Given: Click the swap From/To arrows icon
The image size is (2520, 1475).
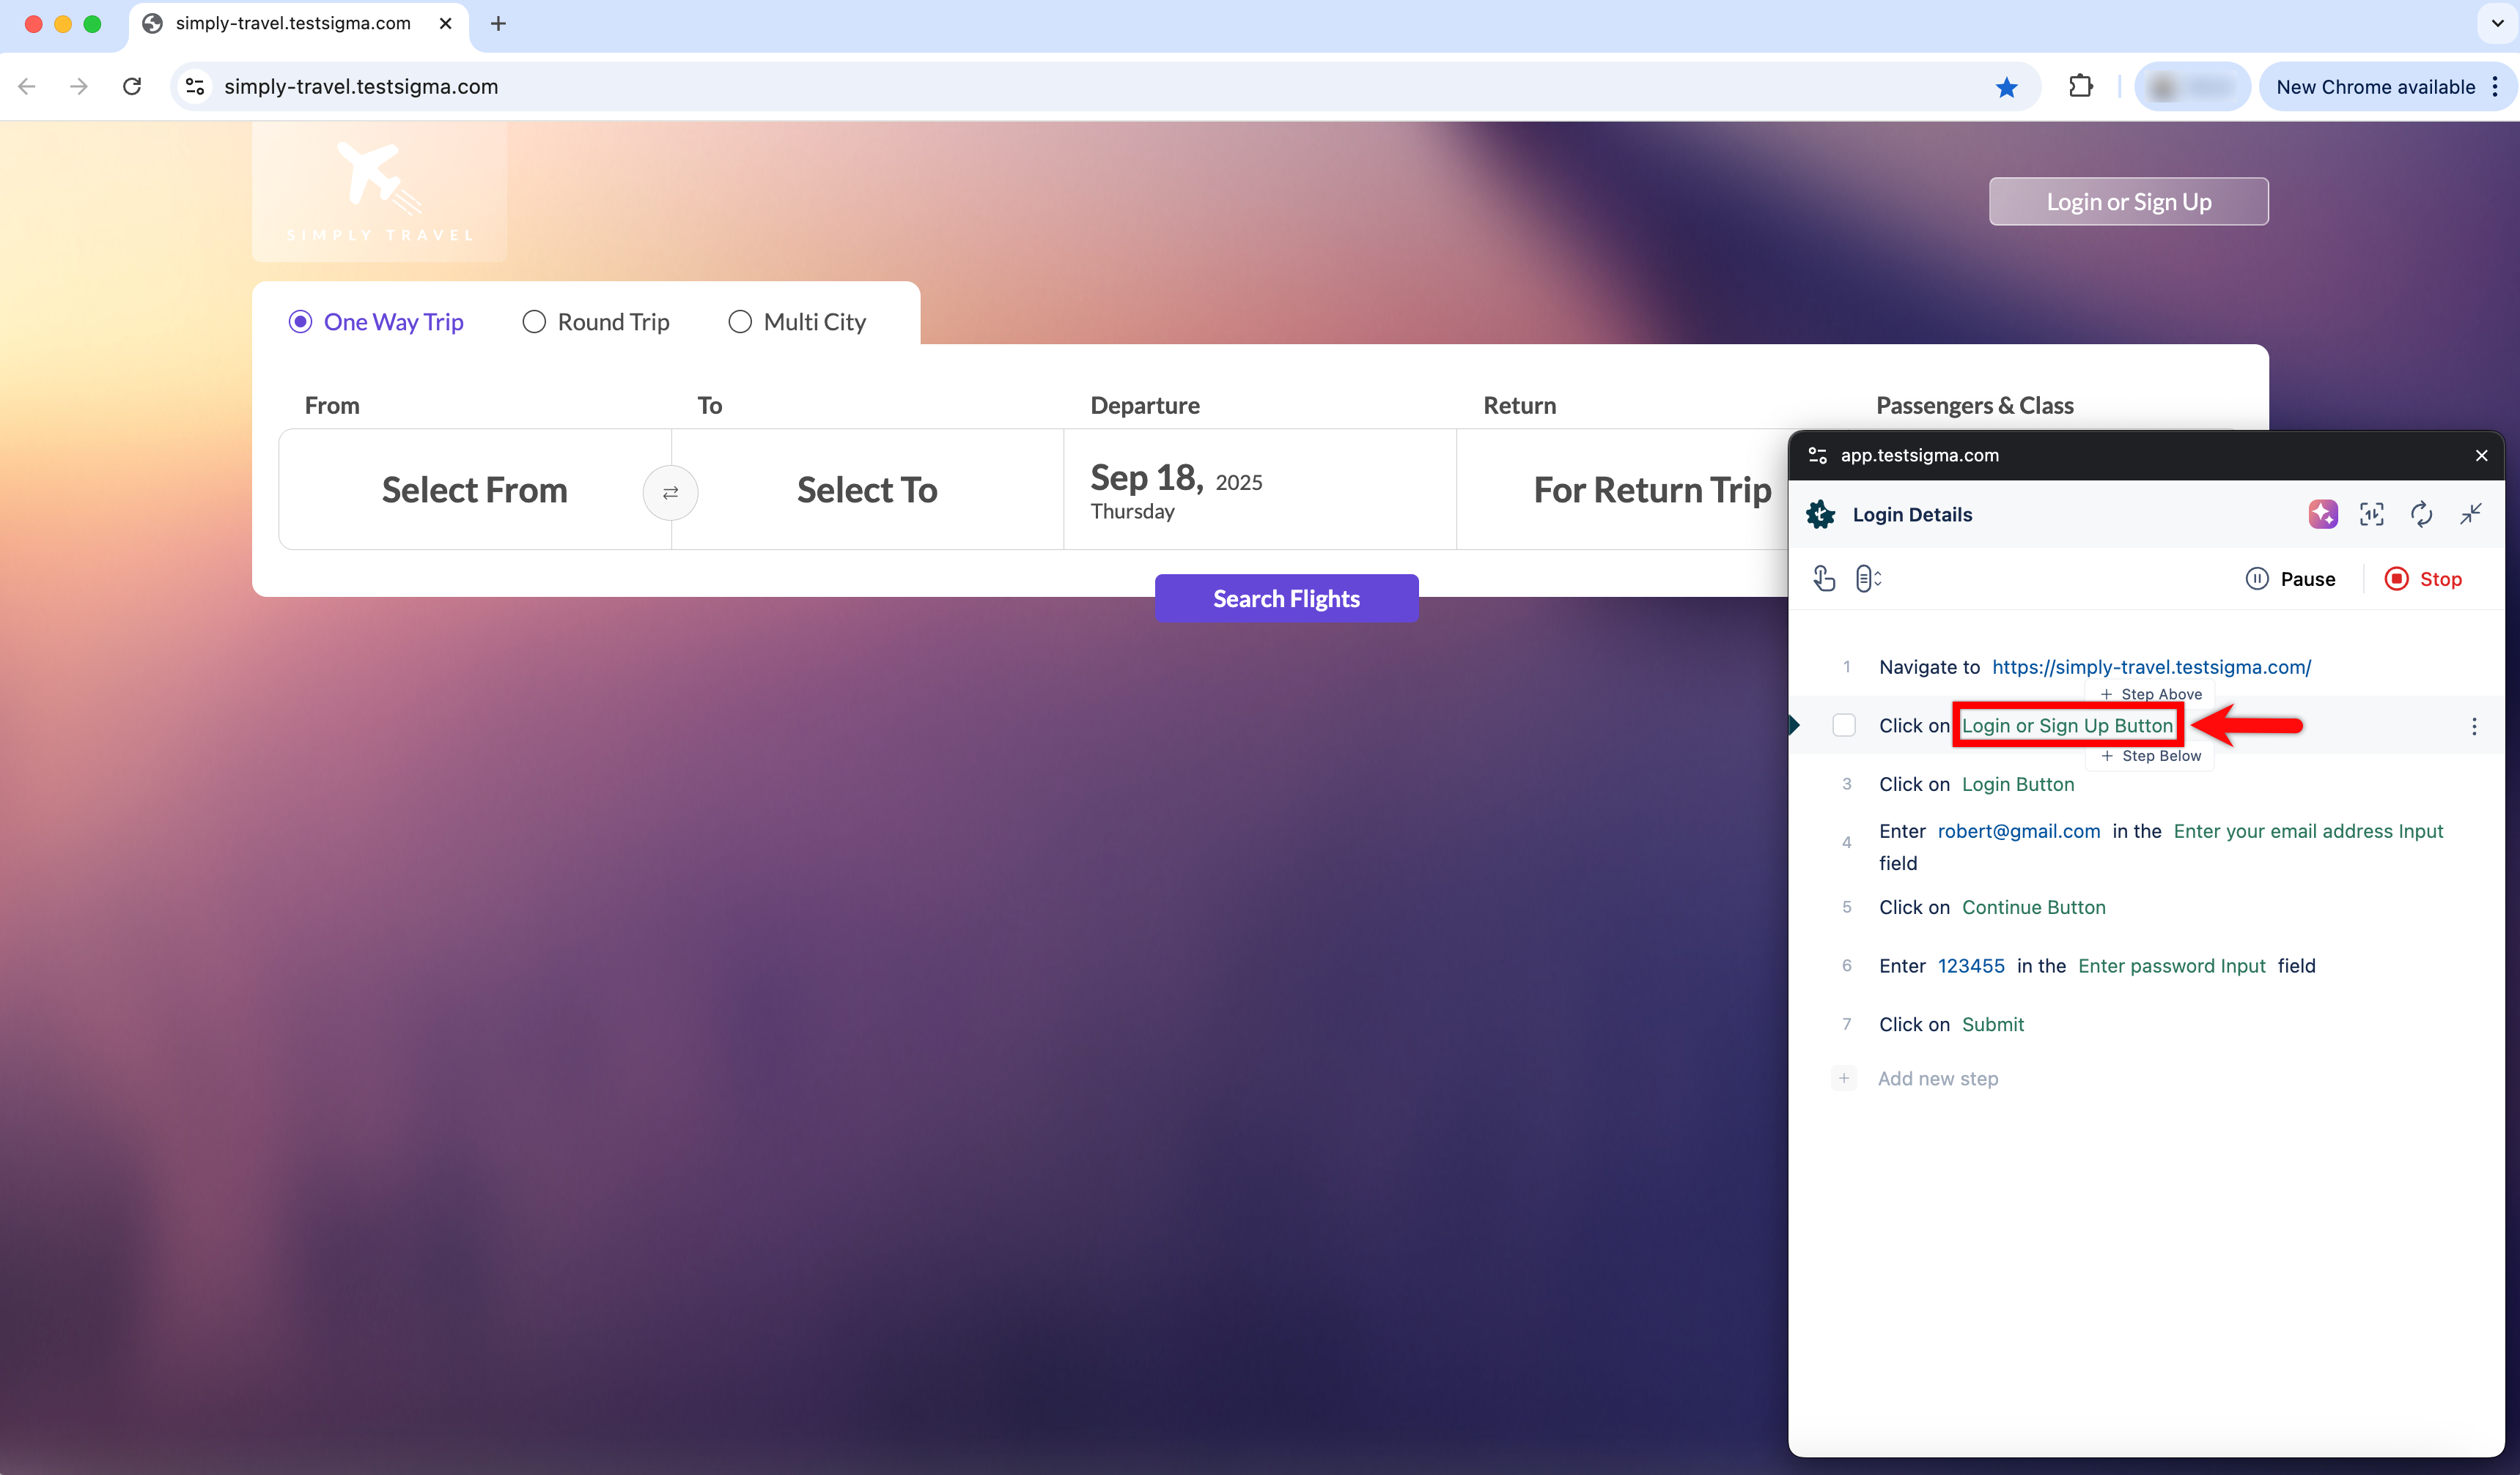Looking at the screenshot, I should 670,491.
